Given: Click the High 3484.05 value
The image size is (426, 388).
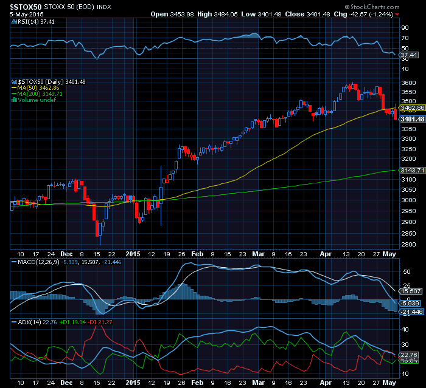Looking at the screenshot, I should [x=217, y=15].
